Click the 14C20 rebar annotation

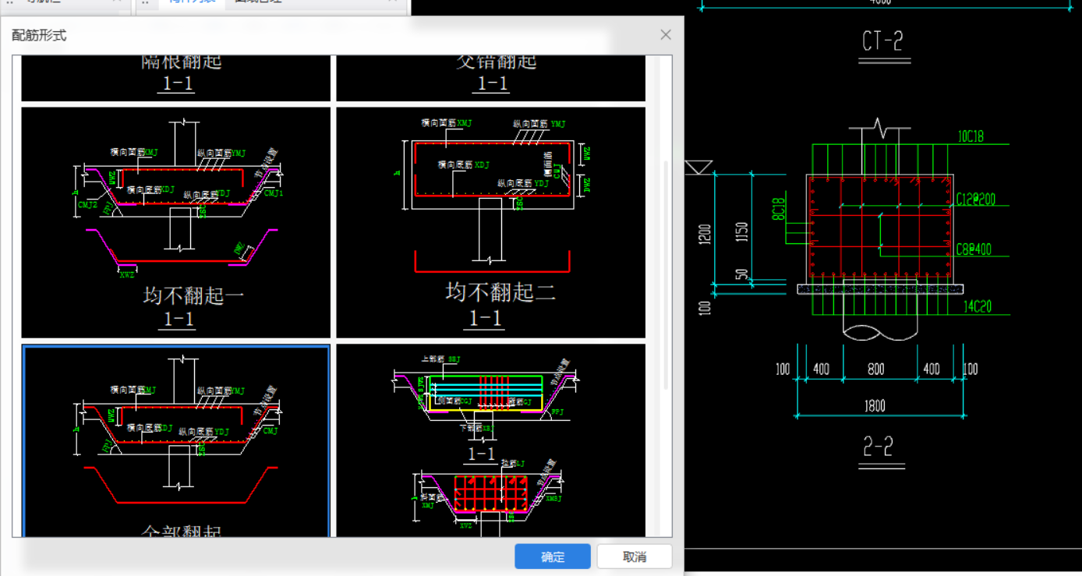[x=977, y=307]
